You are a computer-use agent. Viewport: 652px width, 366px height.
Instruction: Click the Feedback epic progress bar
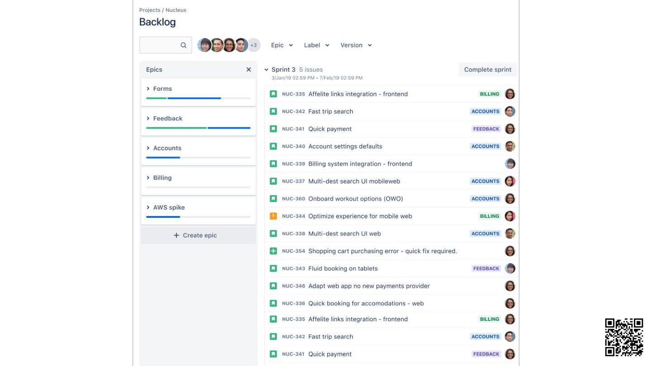coord(198,128)
